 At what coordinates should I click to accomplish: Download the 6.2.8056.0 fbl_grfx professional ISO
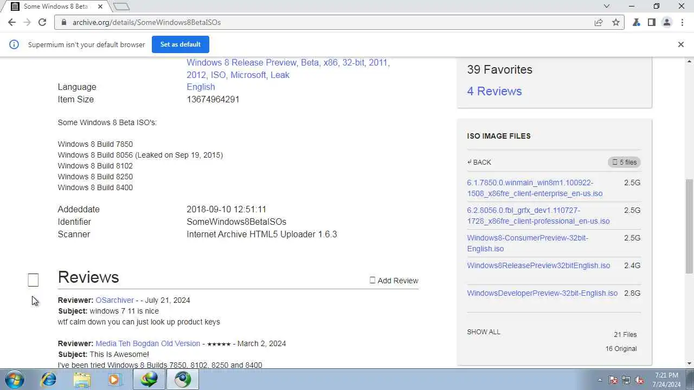(x=538, y=216)
